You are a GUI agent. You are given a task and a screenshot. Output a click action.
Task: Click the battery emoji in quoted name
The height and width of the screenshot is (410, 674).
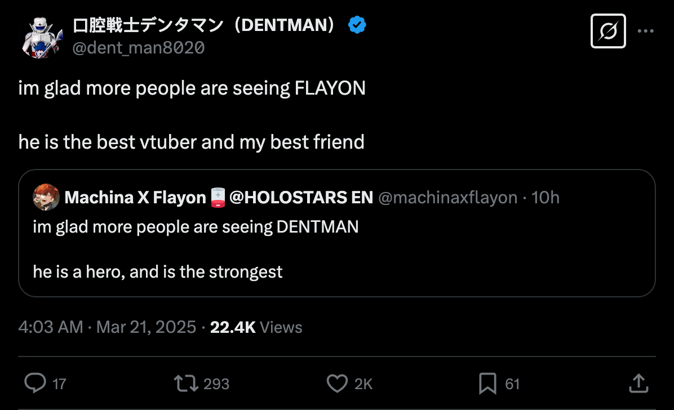tap(218, 197)
